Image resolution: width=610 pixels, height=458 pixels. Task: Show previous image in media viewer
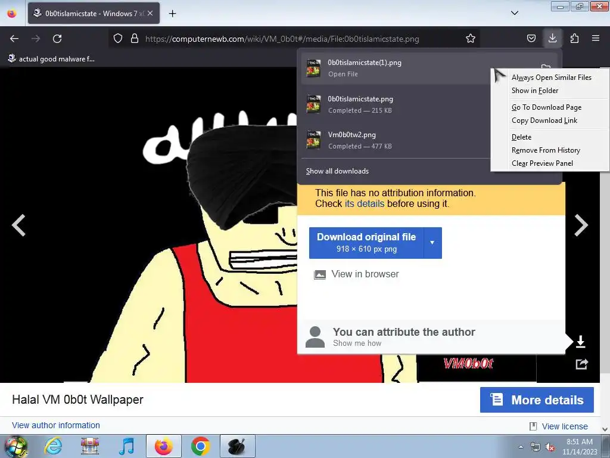coord(18,225)
